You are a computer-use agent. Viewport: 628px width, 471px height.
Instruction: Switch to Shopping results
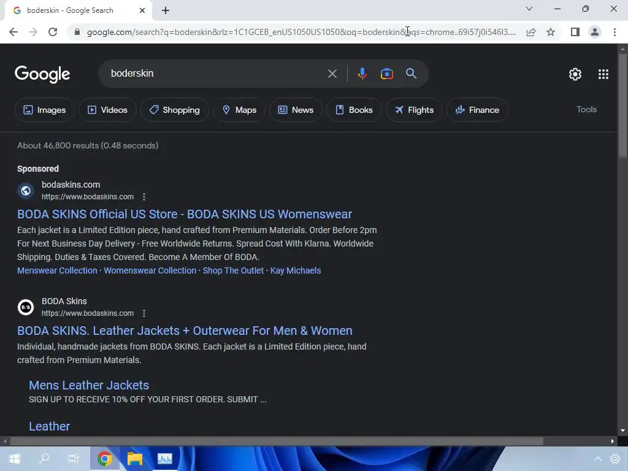[174, 110]
